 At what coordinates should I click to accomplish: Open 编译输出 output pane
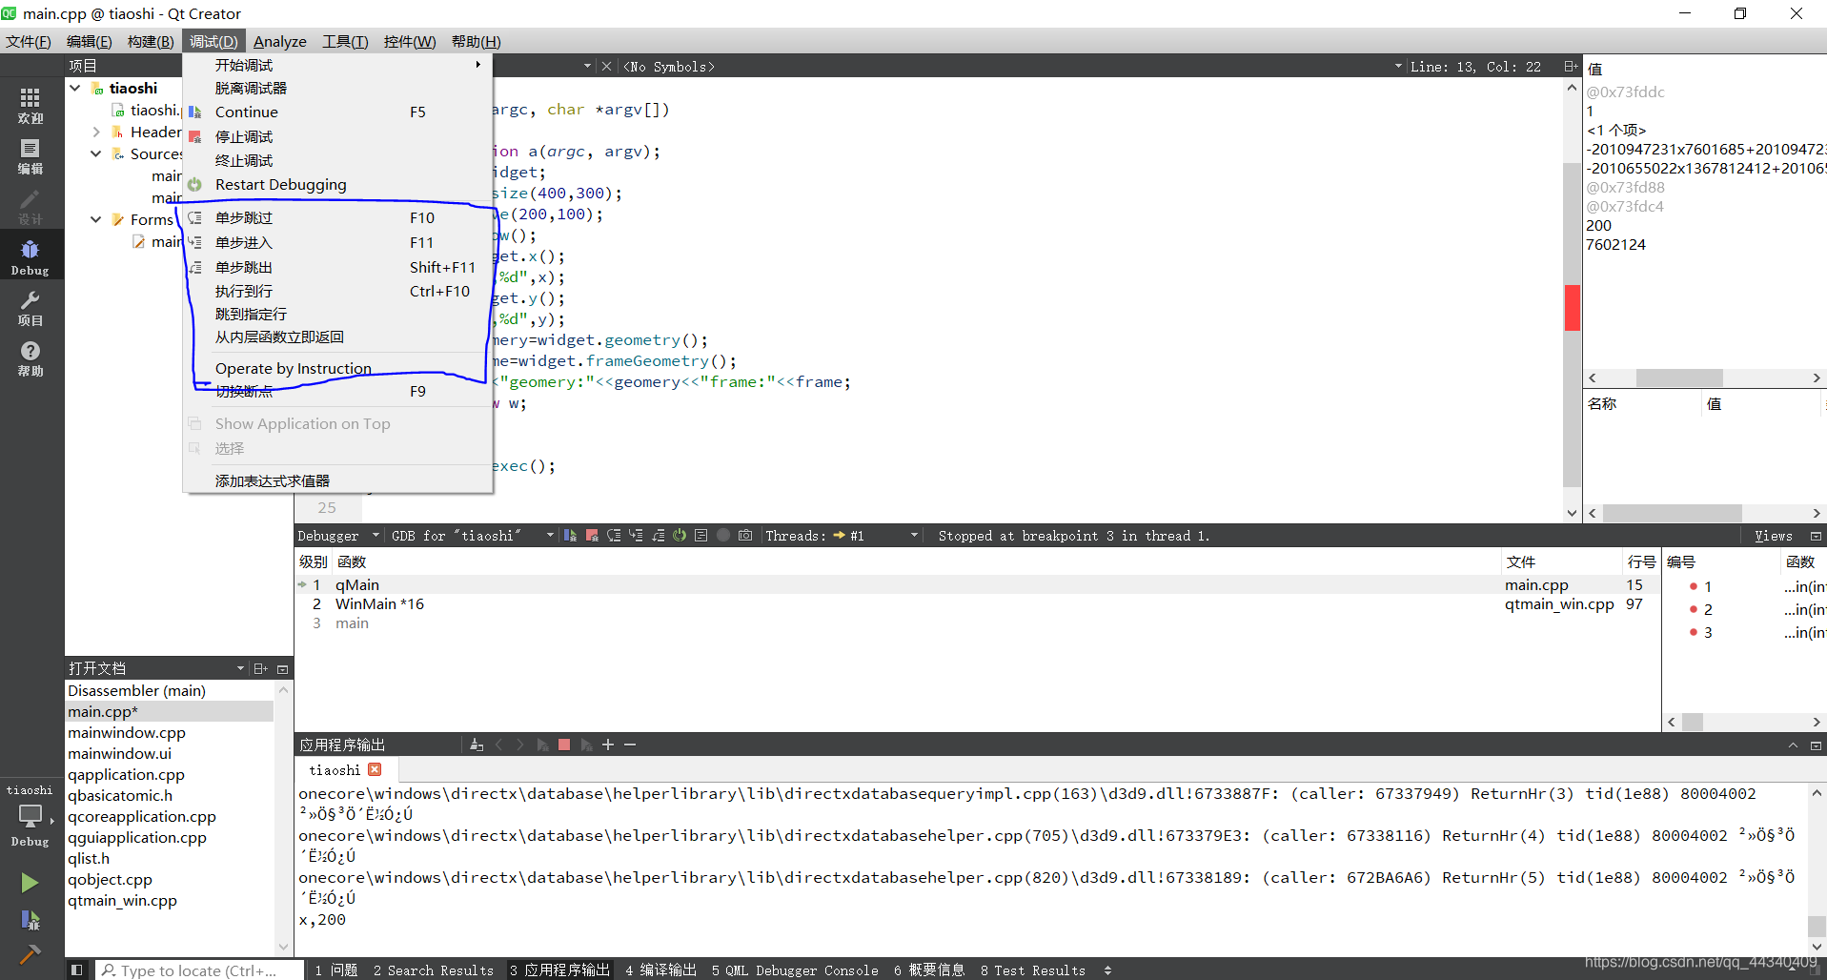pyautogui.click(x=660, y=970)
